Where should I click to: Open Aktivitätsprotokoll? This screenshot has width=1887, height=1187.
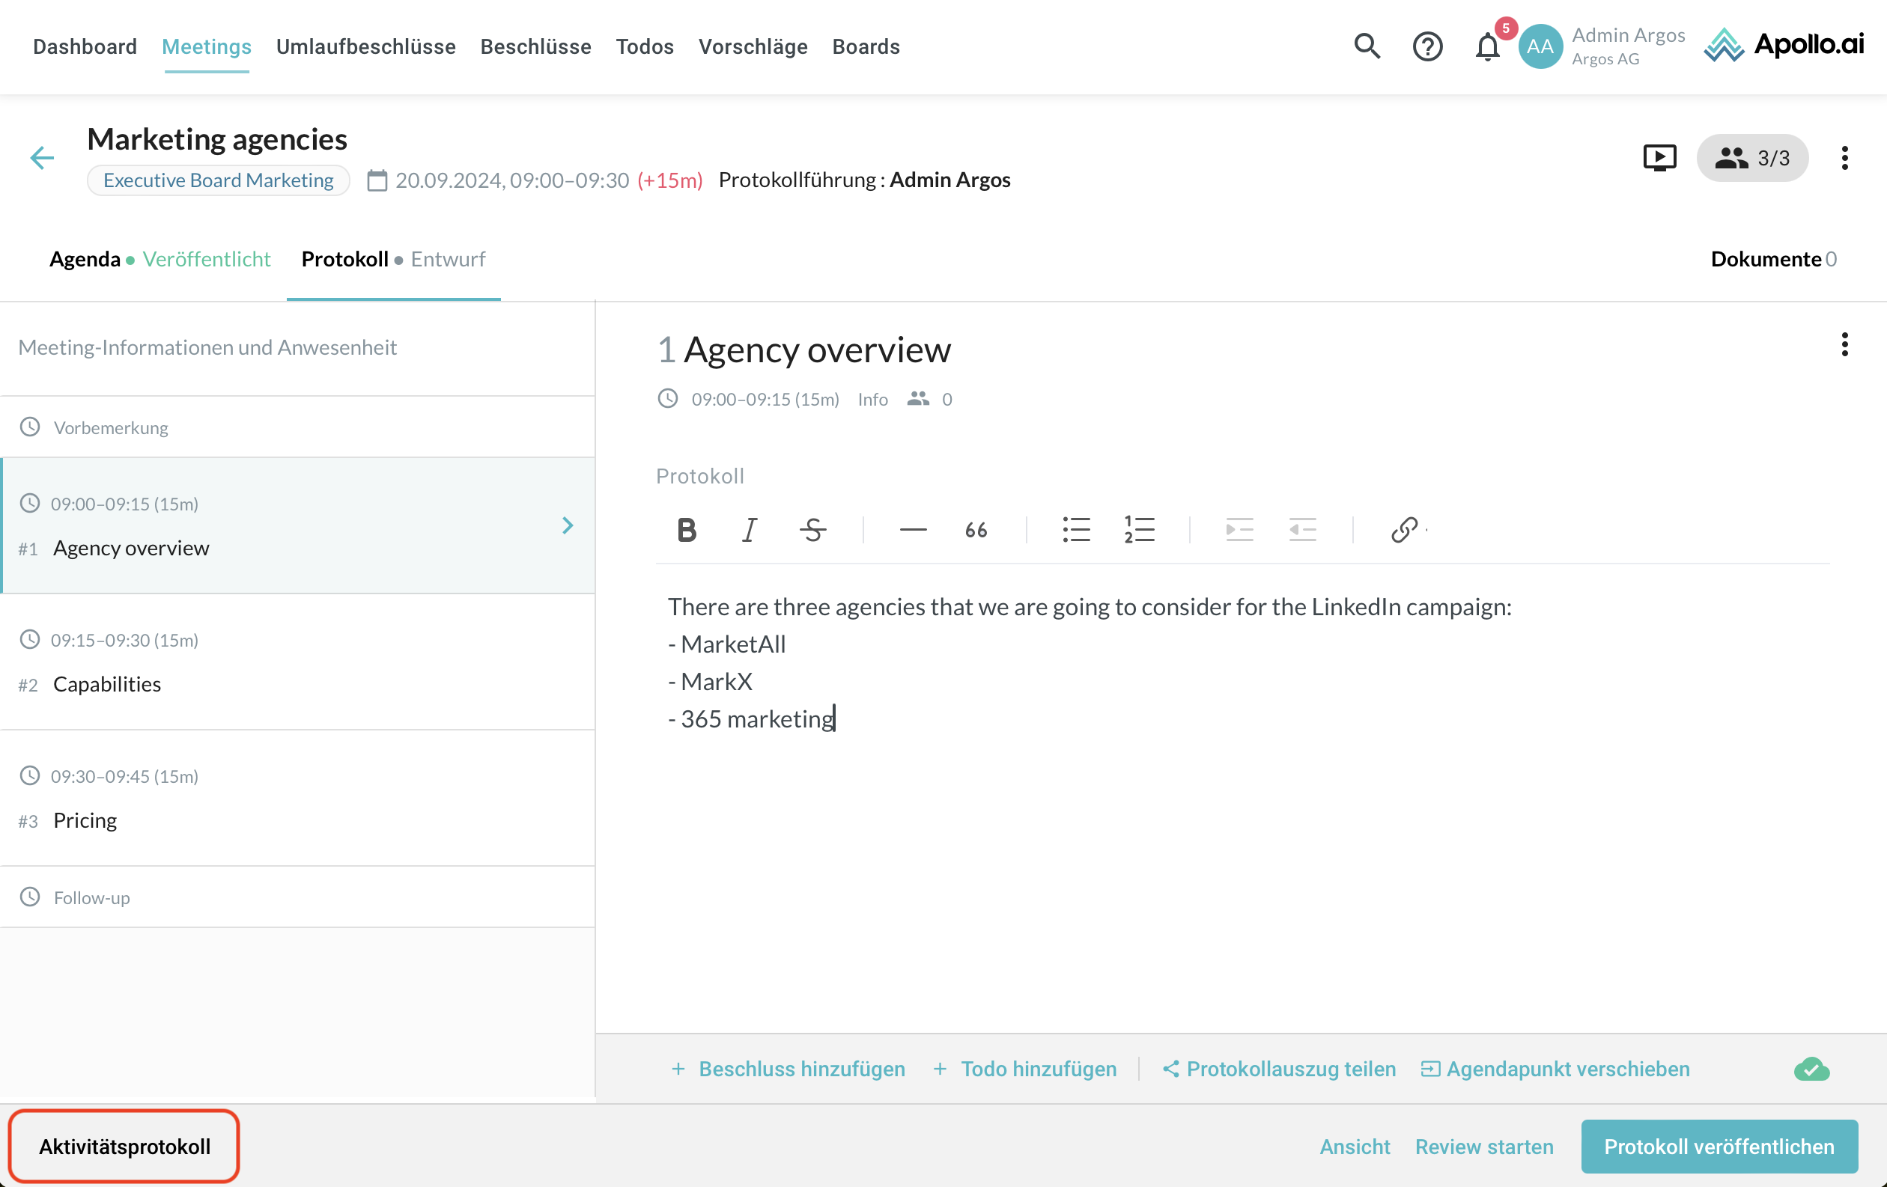click(x=124, y=1147)
